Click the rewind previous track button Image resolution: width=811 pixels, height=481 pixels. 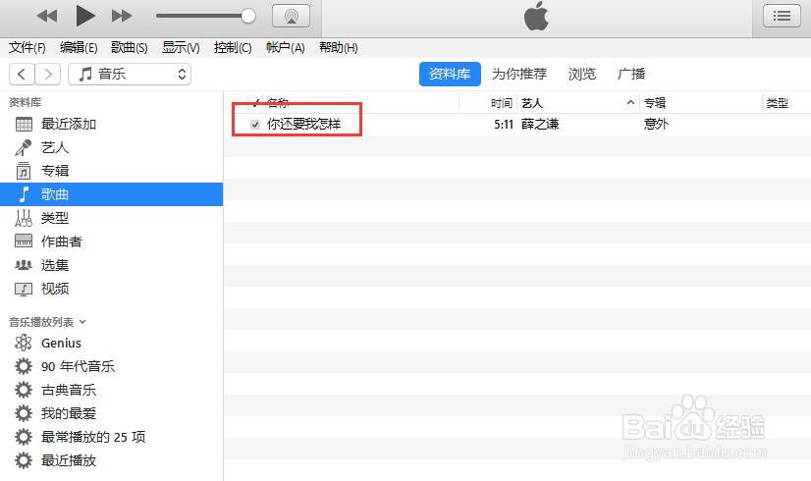(47, 16)
